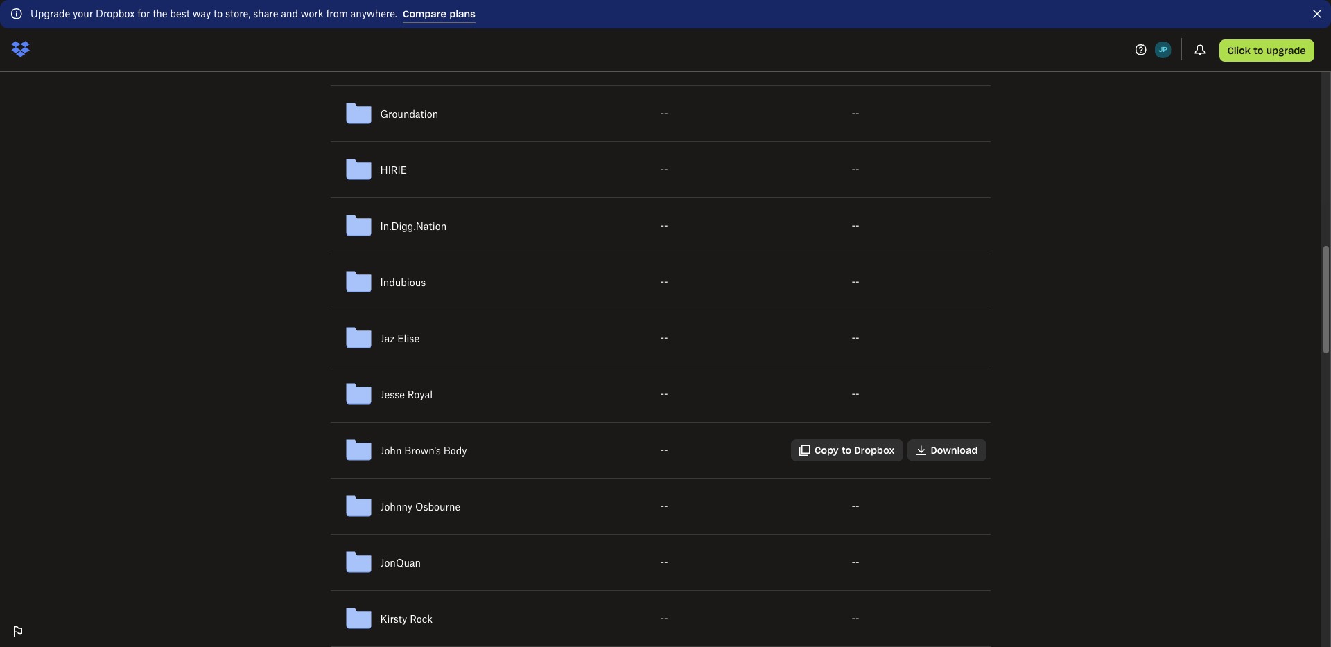Open the JP account avatar
This screenshot has height=647, width=1331.
point(1163,50)
